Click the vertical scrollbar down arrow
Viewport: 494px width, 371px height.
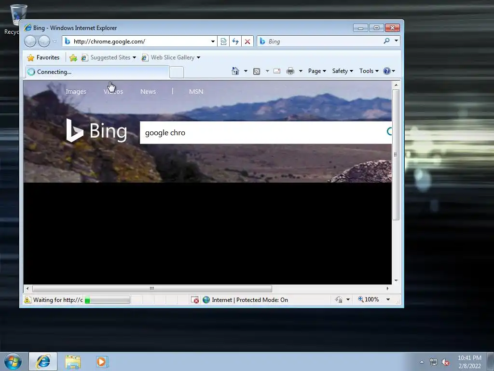click(396, 281)
